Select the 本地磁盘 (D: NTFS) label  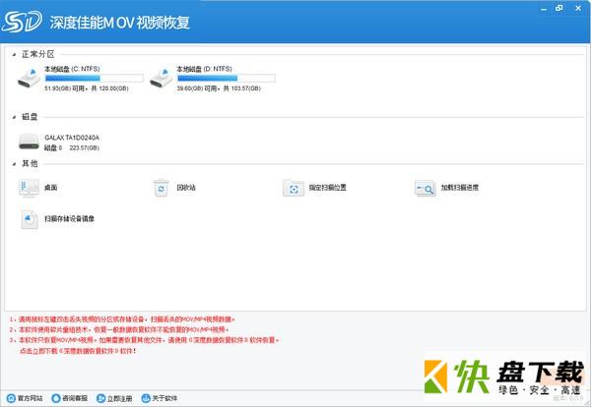(x=204, y=69)
